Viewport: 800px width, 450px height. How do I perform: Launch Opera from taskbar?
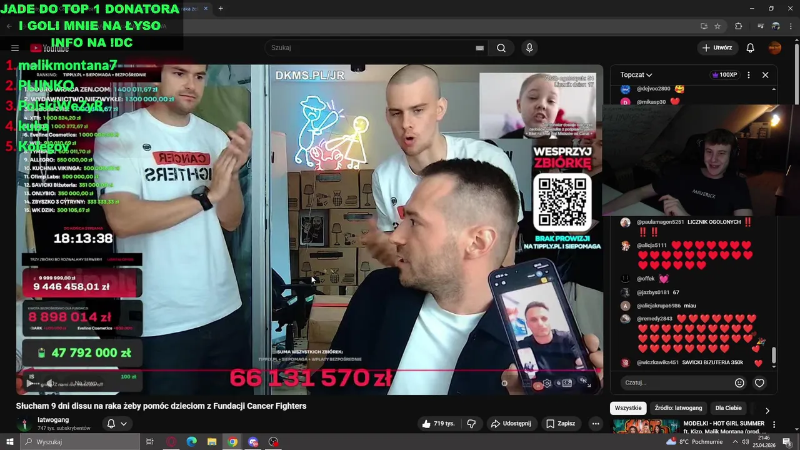171,442
